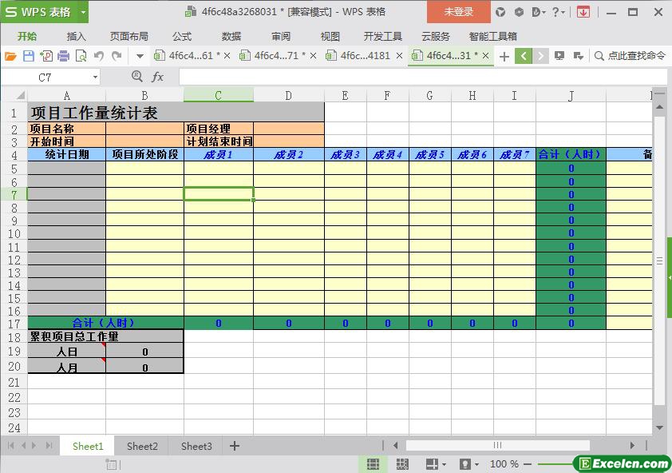Click the grey next document tab arrow
672x473 pixels.
(540, 56)
